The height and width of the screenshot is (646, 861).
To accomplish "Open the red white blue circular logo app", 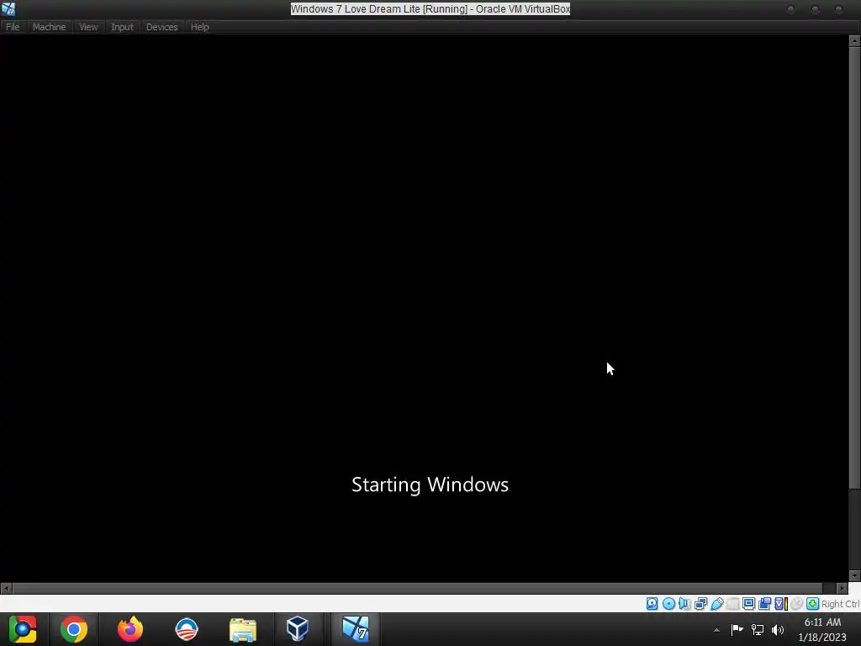I will tap(186, 629).
